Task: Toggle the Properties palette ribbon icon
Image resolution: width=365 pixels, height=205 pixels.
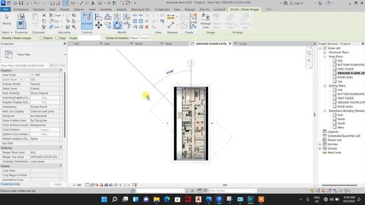Action: (x=21, y=25)
